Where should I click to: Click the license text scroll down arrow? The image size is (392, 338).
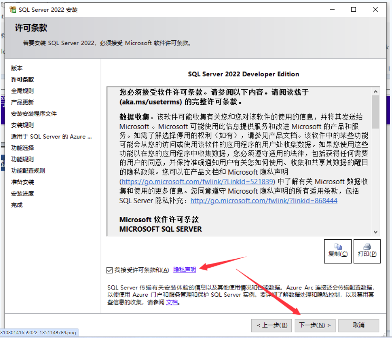pos(376,232)
